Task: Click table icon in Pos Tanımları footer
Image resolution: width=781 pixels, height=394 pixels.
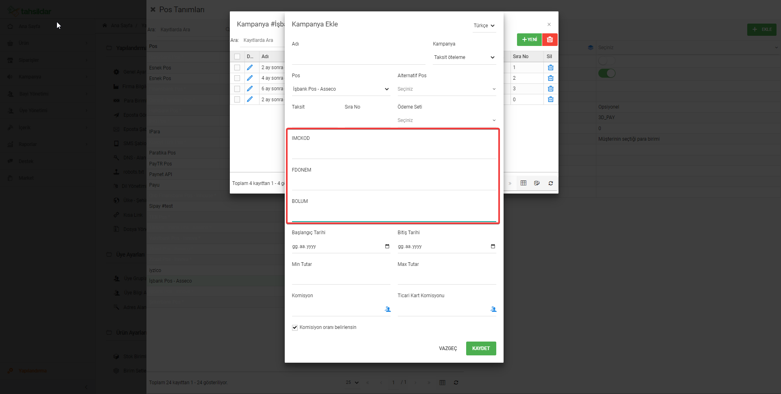Action: (x=443, y=383)
